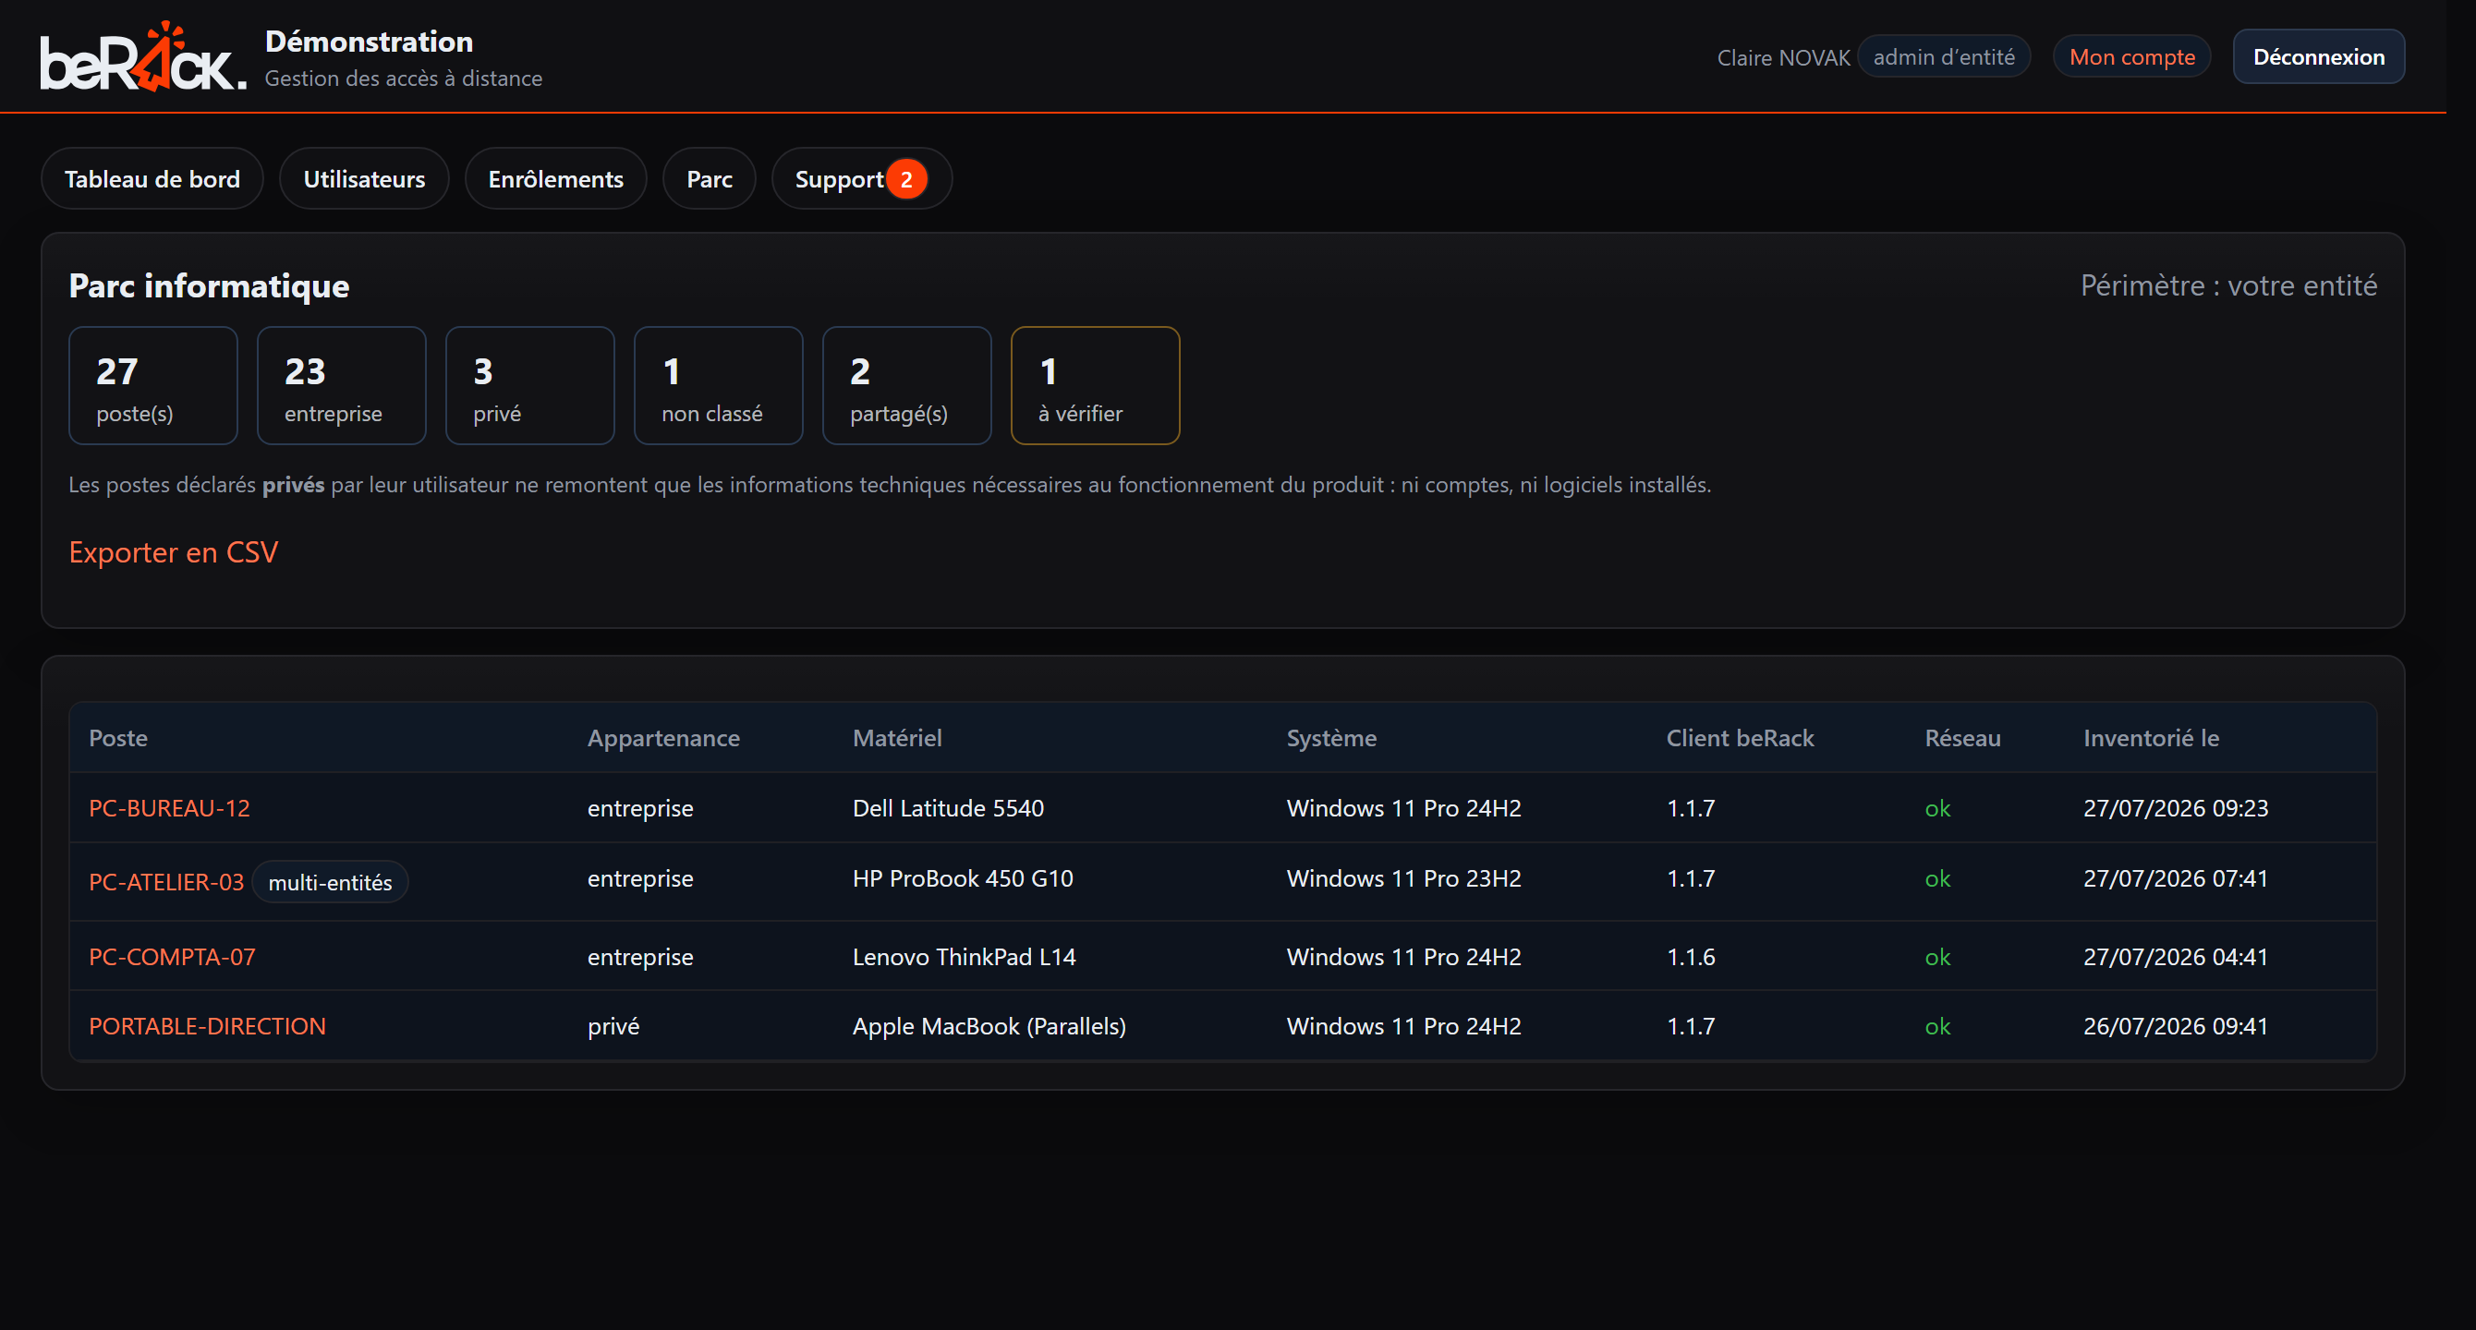Select the Dell Latitude 5540 cell
This screenshot has height=1330, width=2476.
coord(948,808)
